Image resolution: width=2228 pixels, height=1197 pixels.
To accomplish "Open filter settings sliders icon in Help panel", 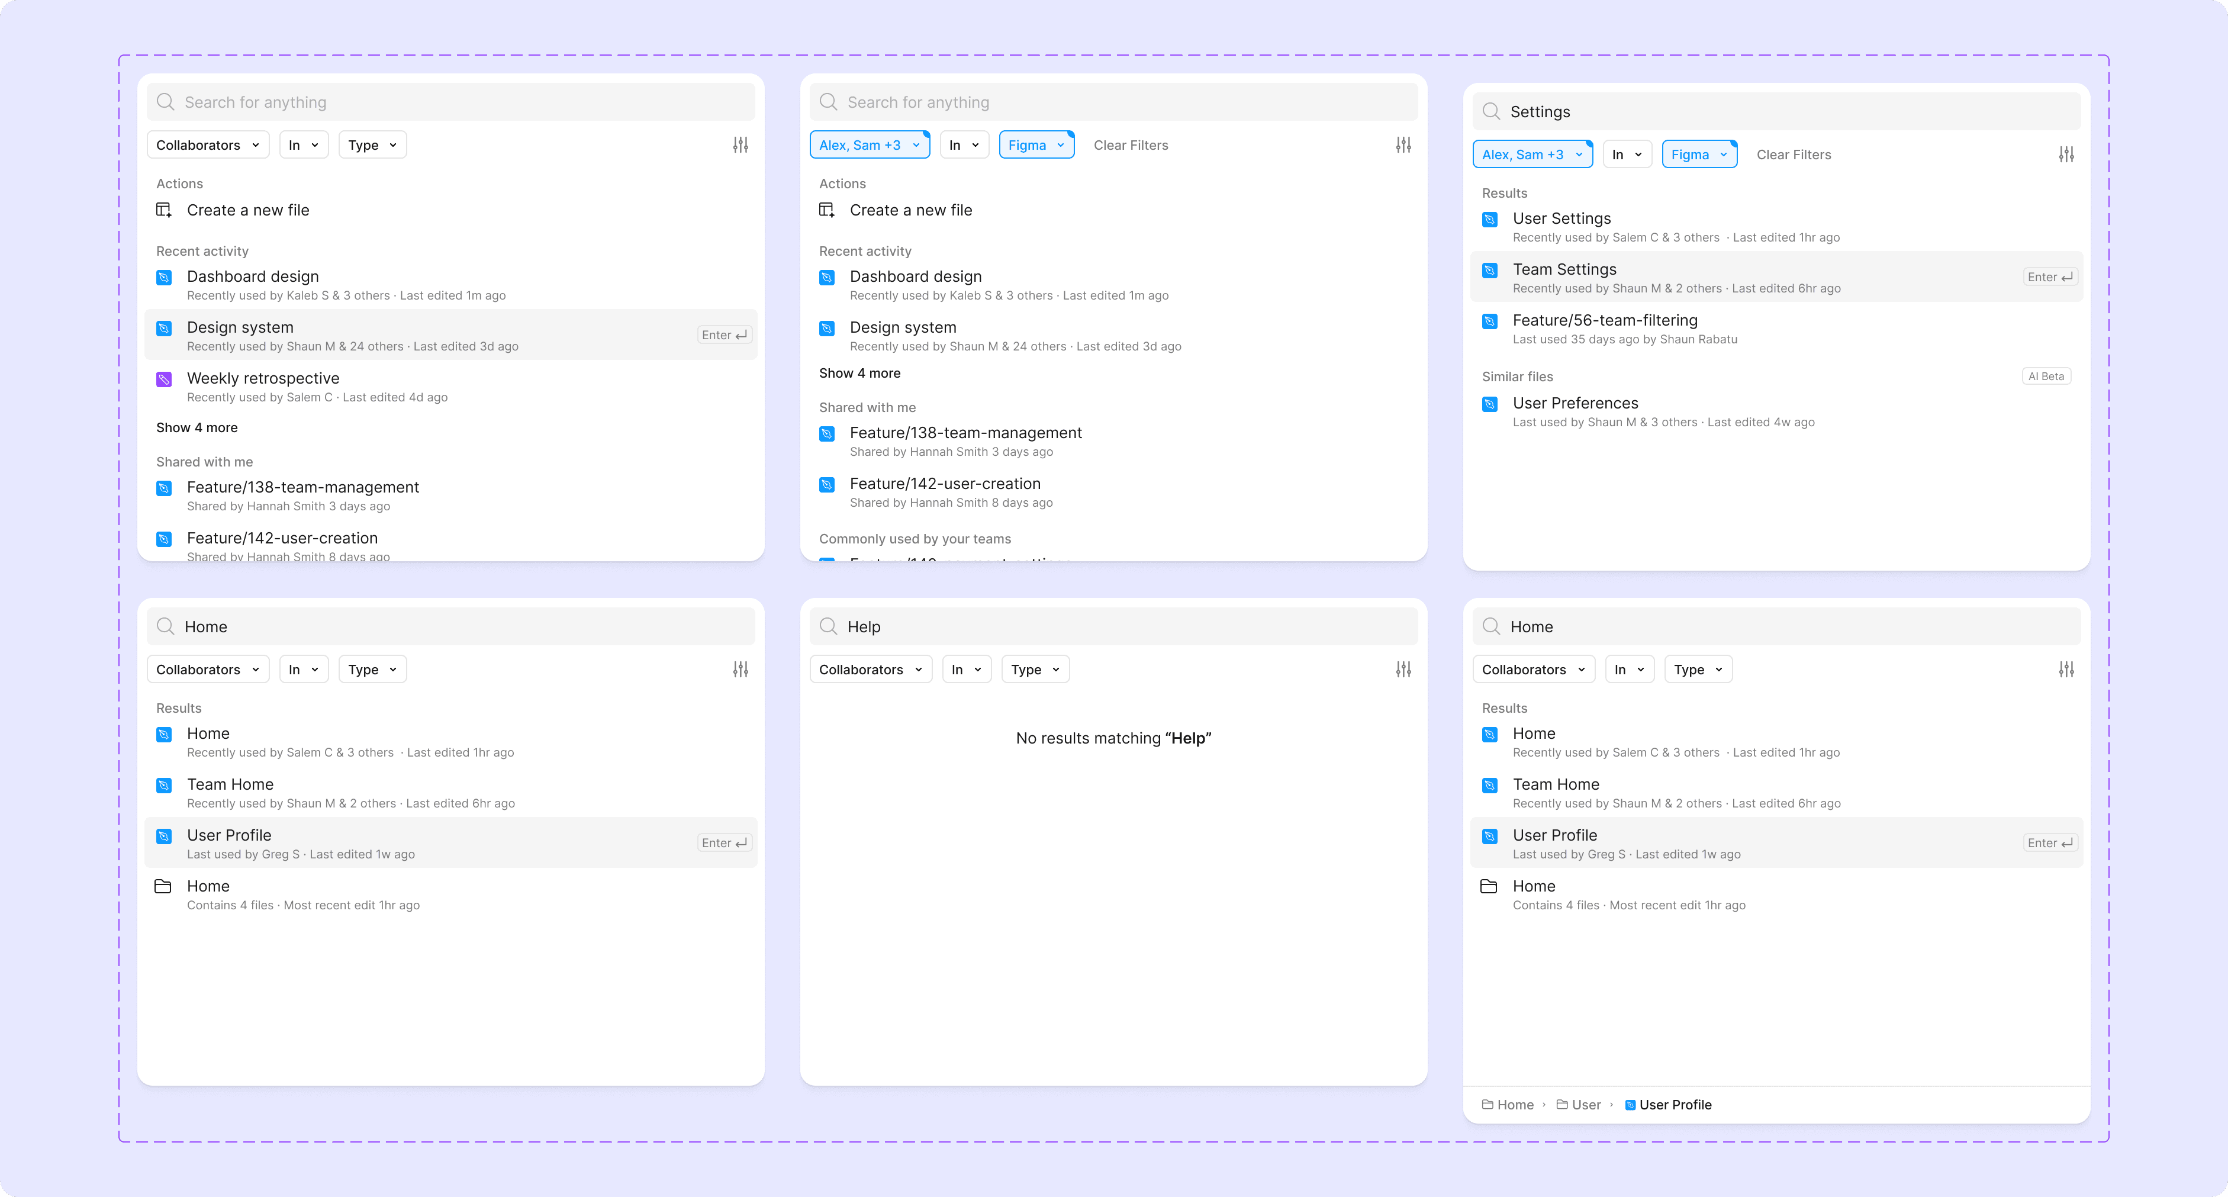I will (x=1403, y=670).
